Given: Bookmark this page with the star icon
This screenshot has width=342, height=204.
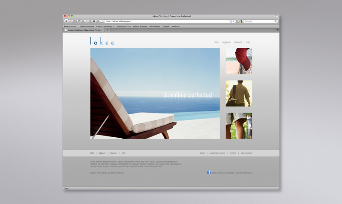Looking at the screenshot, I should [231, 21].
